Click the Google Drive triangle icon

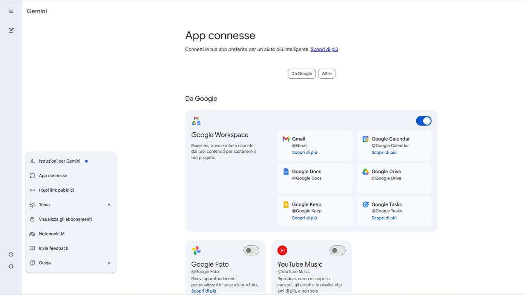pyautogui.click(x=365, y=172)
